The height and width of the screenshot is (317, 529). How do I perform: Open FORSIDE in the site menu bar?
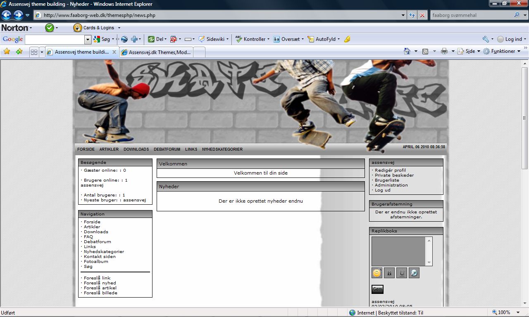(86, 149)
